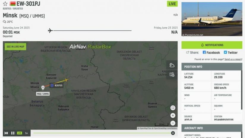Click the playback timeline slider handle

click(x=173, y=133)
